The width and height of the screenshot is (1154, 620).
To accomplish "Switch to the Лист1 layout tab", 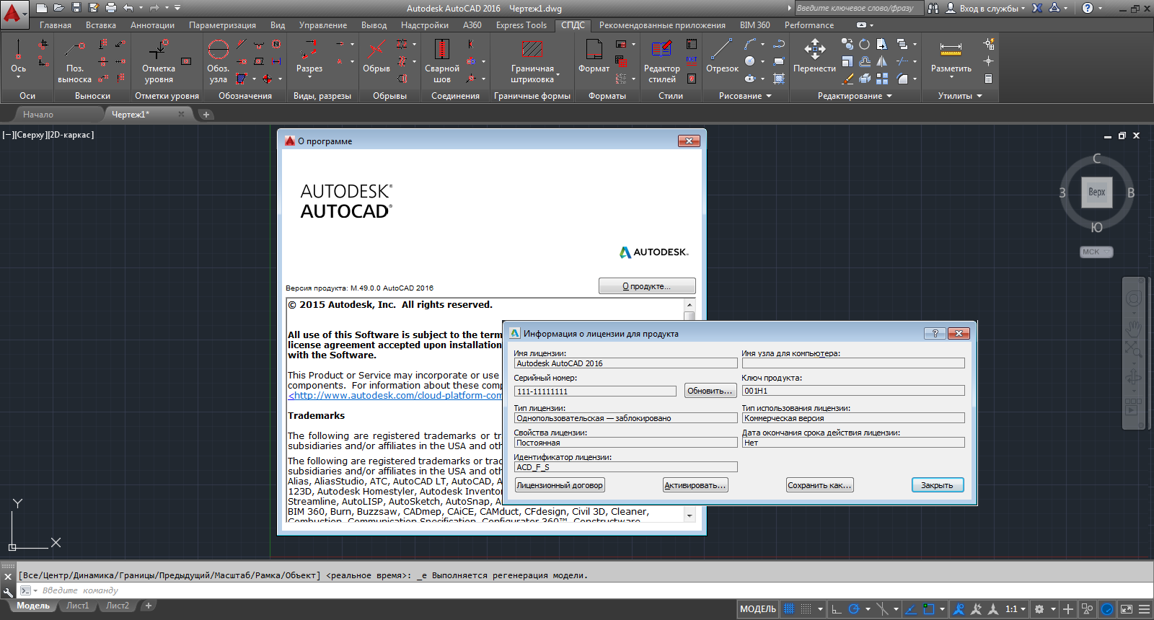I will [x=77, y=606].
